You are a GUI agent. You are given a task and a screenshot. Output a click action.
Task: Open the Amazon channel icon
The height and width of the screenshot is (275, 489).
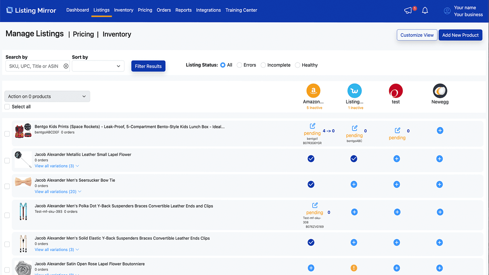[313, 91]
